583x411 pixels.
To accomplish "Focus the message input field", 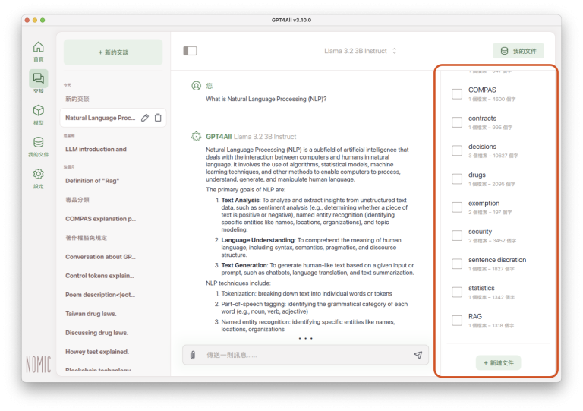I will pyautogui.click(x=304, y=355).
